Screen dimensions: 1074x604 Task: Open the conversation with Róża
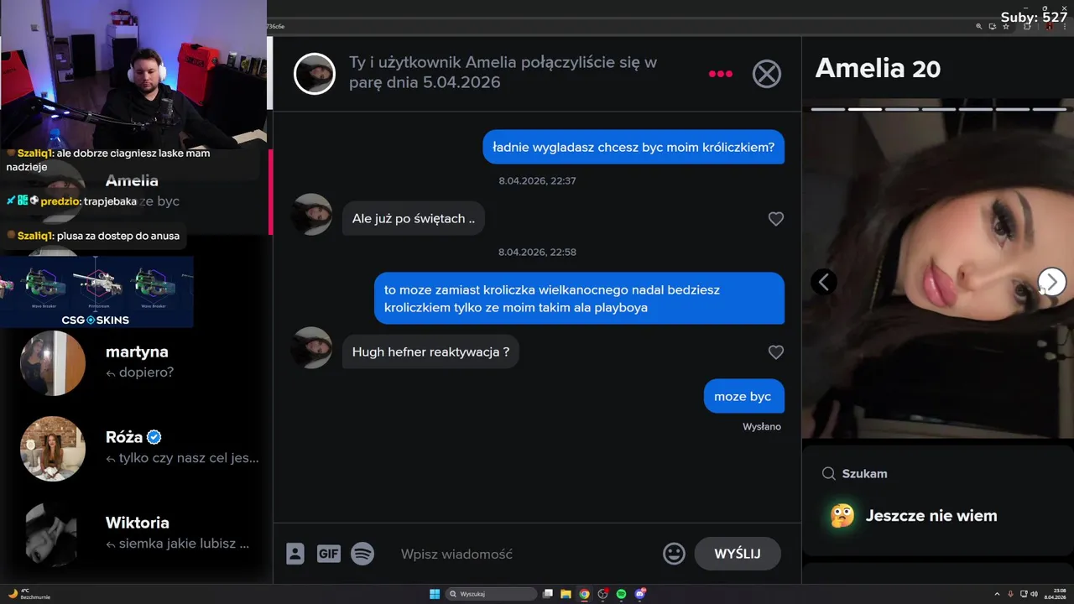click(138, 448)
